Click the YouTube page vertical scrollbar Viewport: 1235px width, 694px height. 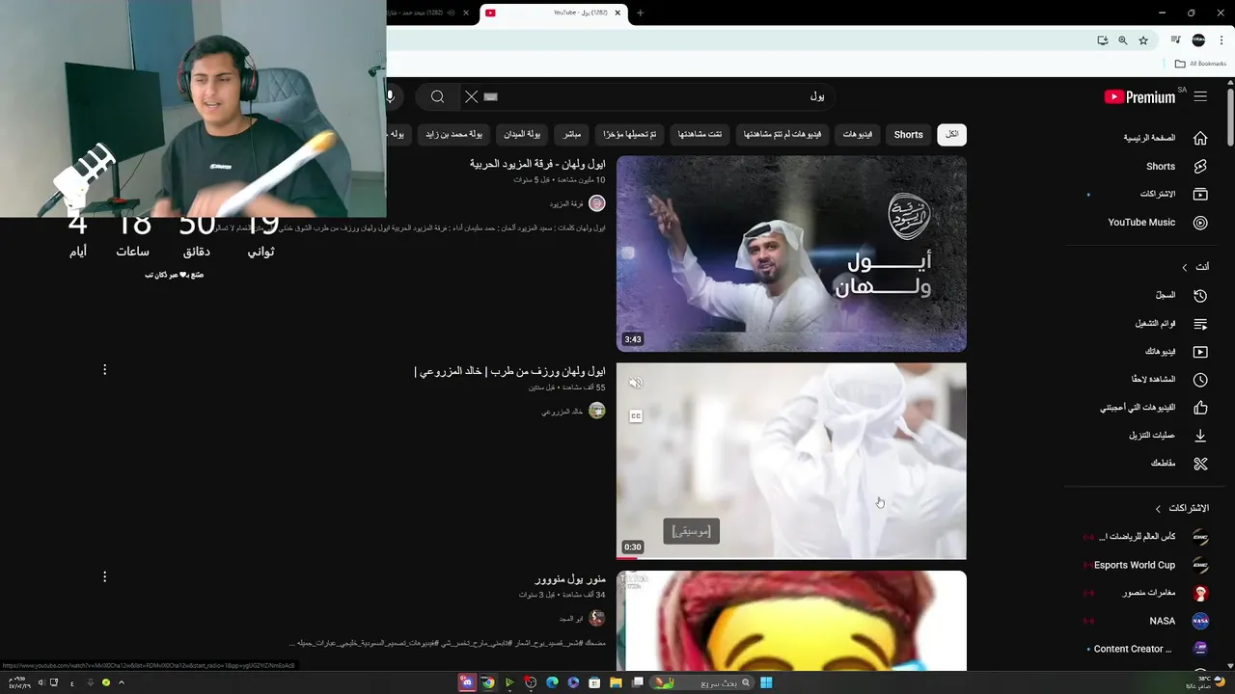[x=1230, y=116]
